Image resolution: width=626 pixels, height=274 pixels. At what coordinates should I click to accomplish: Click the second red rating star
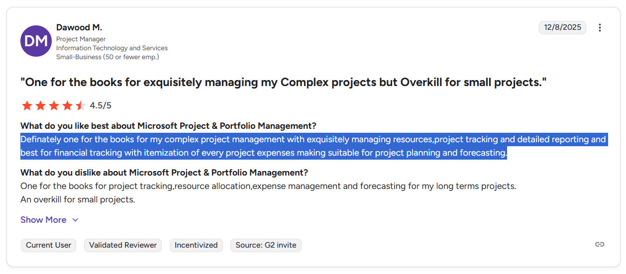[x=40, y=105]
